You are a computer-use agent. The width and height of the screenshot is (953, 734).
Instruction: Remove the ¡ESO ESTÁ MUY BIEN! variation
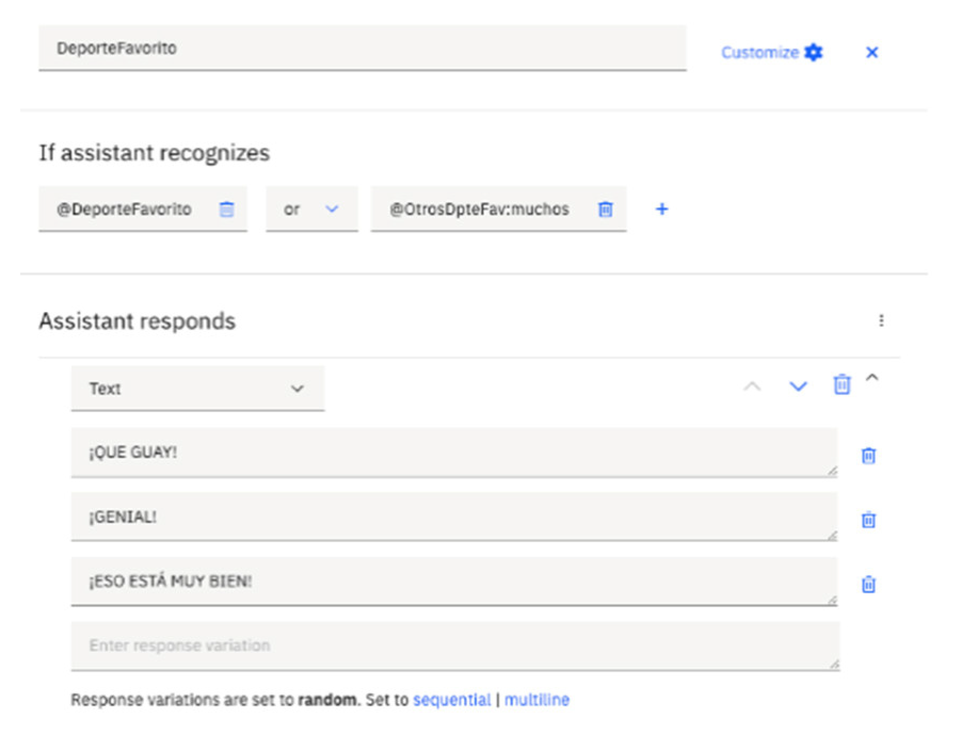[x=868, y=584]
